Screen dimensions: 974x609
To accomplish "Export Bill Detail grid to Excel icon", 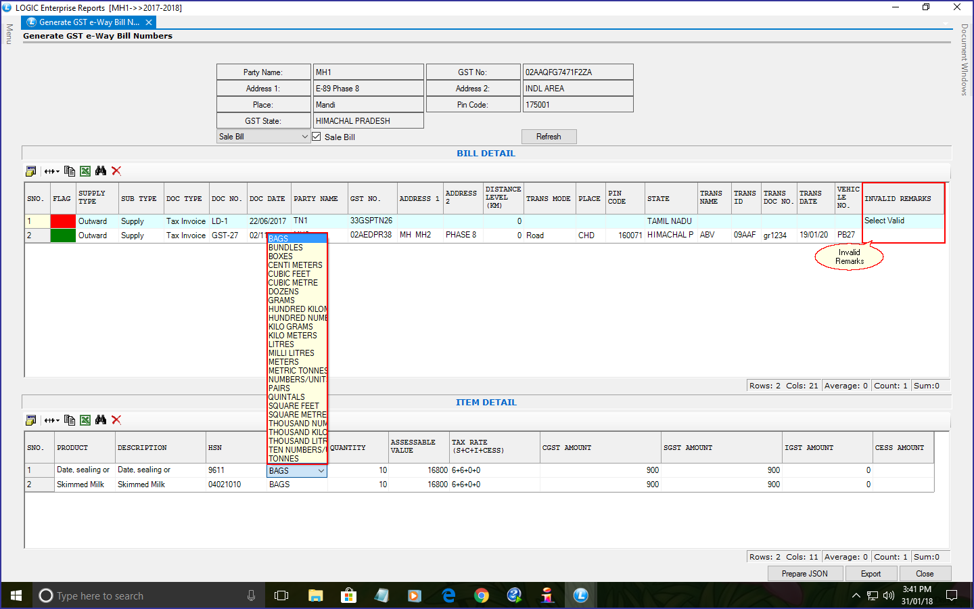I will (85, 171).
